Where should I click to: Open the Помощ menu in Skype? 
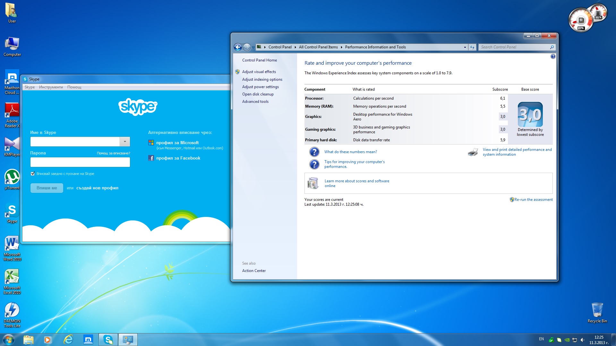tap(74, 87)
